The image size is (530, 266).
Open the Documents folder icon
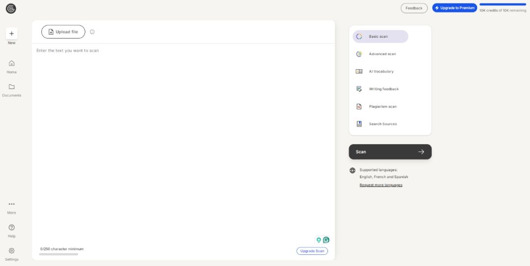tap(12, 87)
